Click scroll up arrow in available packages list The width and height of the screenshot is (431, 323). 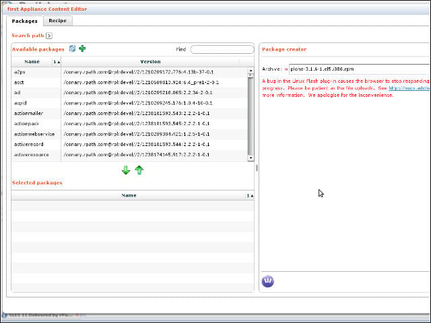click(251, 70)
